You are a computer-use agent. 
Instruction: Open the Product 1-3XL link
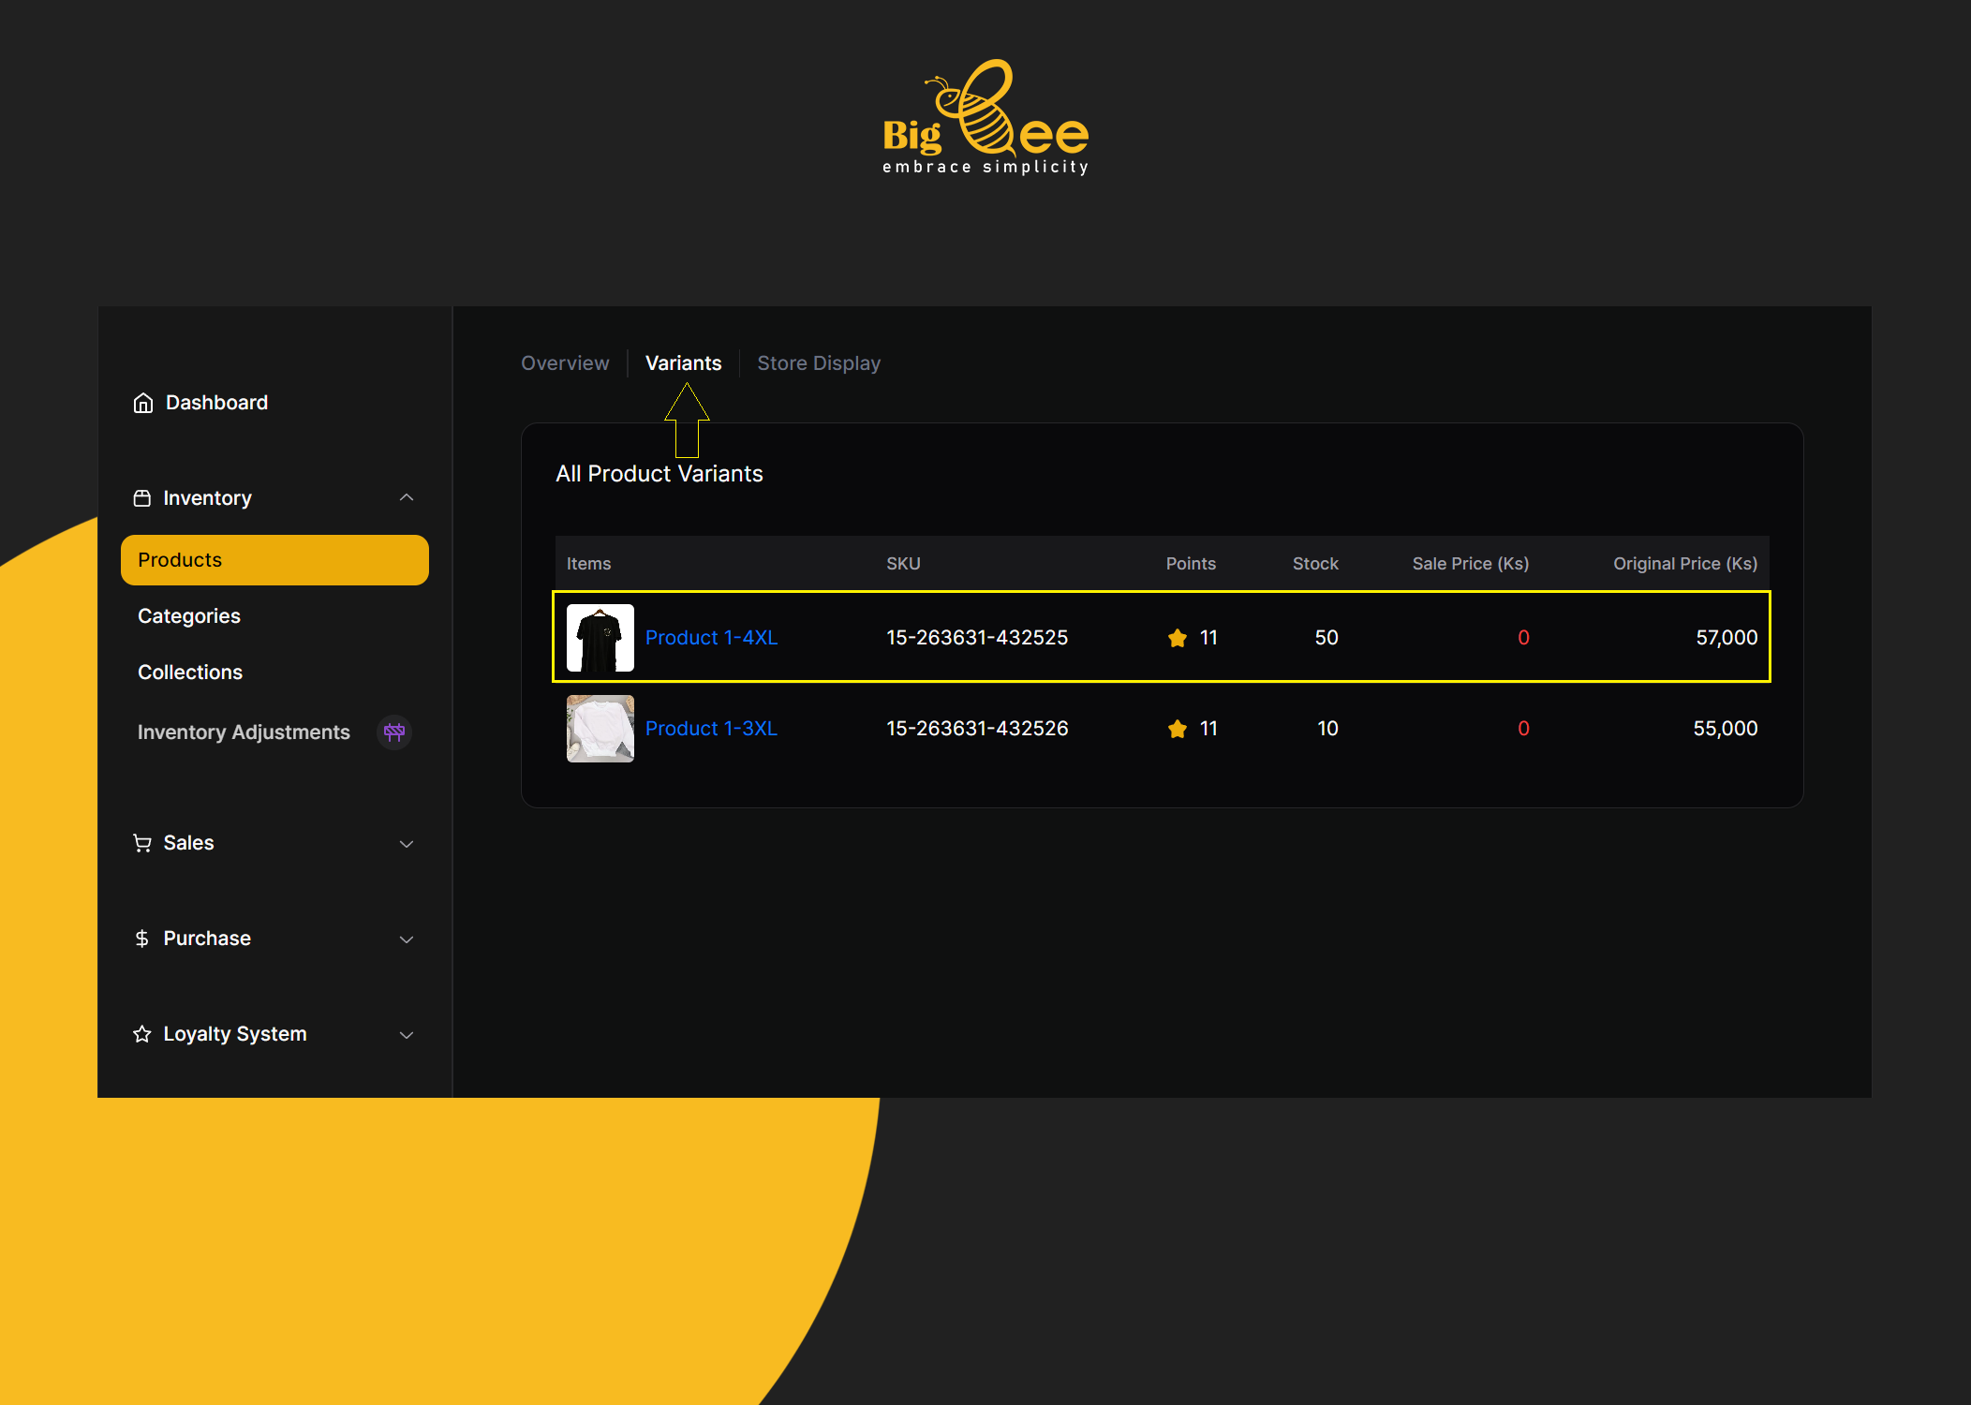point(711,729)
